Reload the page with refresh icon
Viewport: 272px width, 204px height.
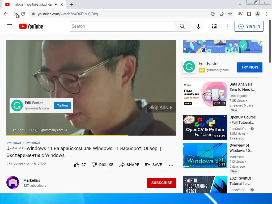(x=23, y=14)
